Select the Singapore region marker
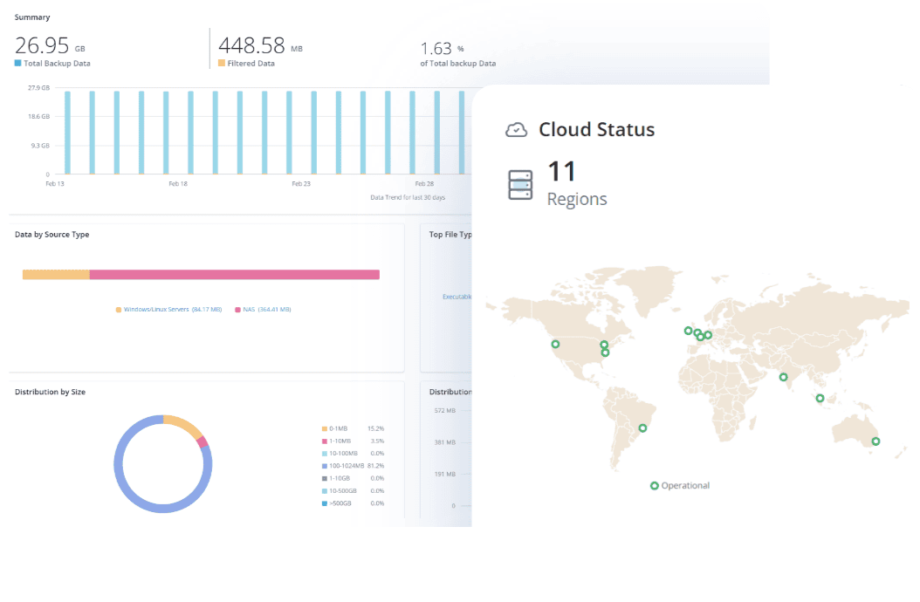The width and height of the screenshot is (920, 602). click(x=820, y=399)
